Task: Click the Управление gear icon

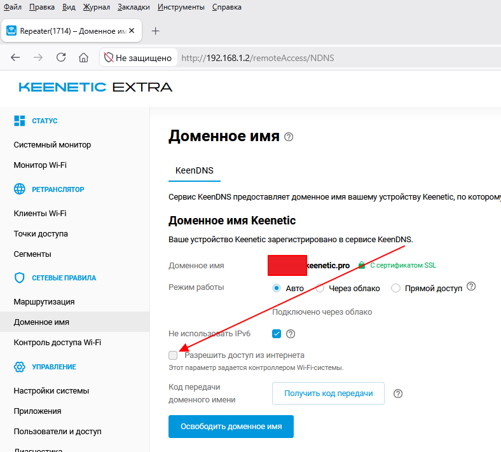Action: click(20, 367)
